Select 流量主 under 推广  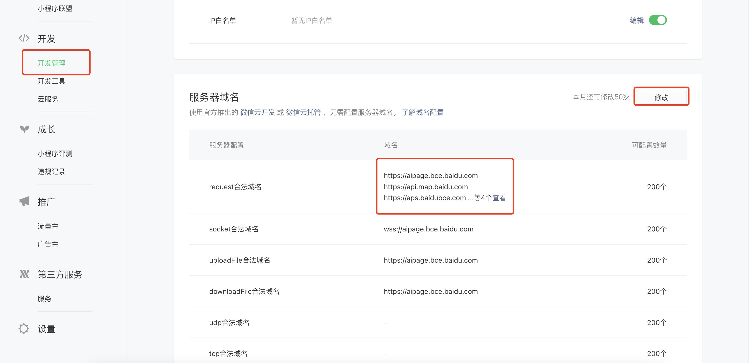point(48,226)
